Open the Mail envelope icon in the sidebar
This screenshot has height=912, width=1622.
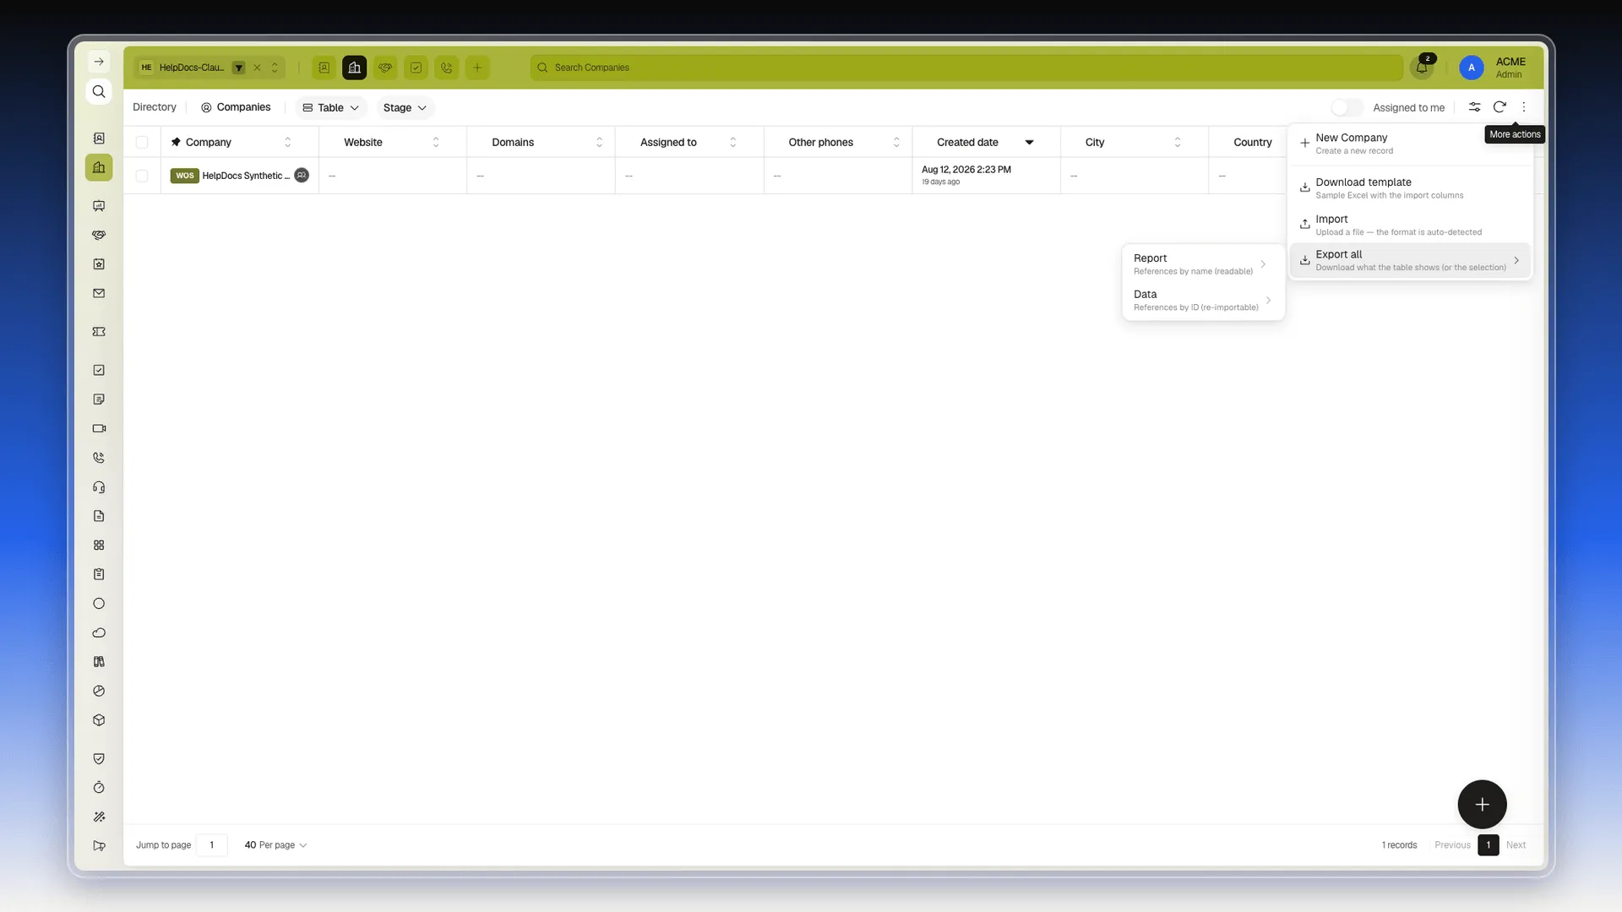coord(99,293)
